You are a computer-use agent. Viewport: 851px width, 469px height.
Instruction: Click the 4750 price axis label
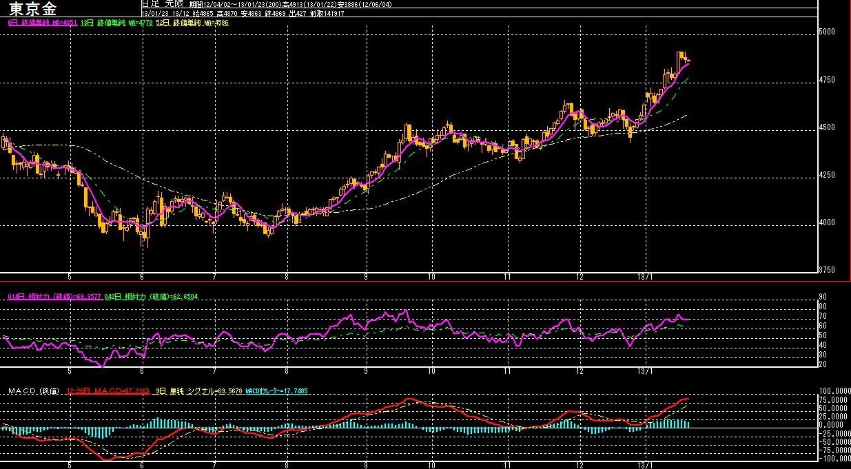click(828, 81)
